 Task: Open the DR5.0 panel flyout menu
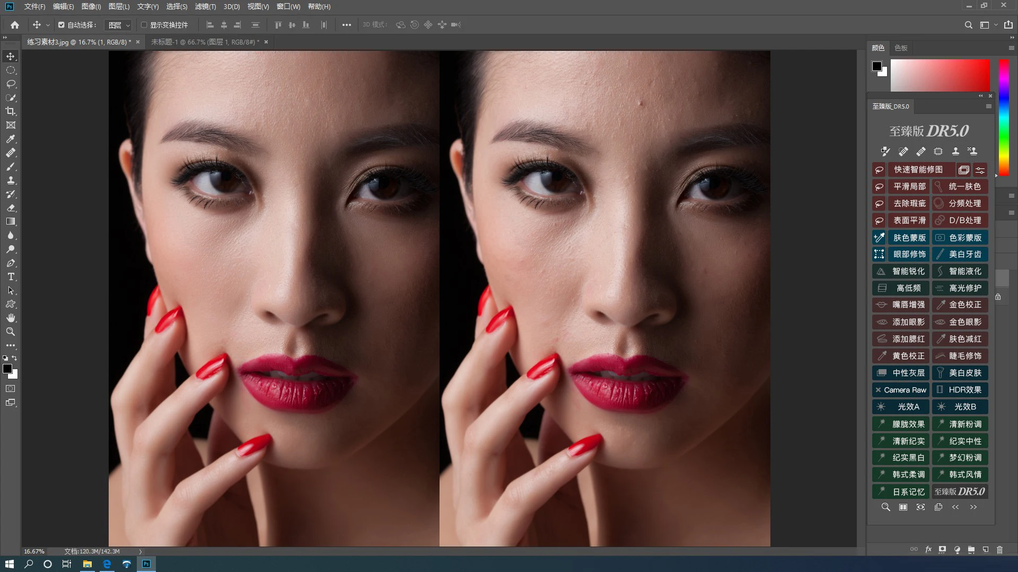988,106
